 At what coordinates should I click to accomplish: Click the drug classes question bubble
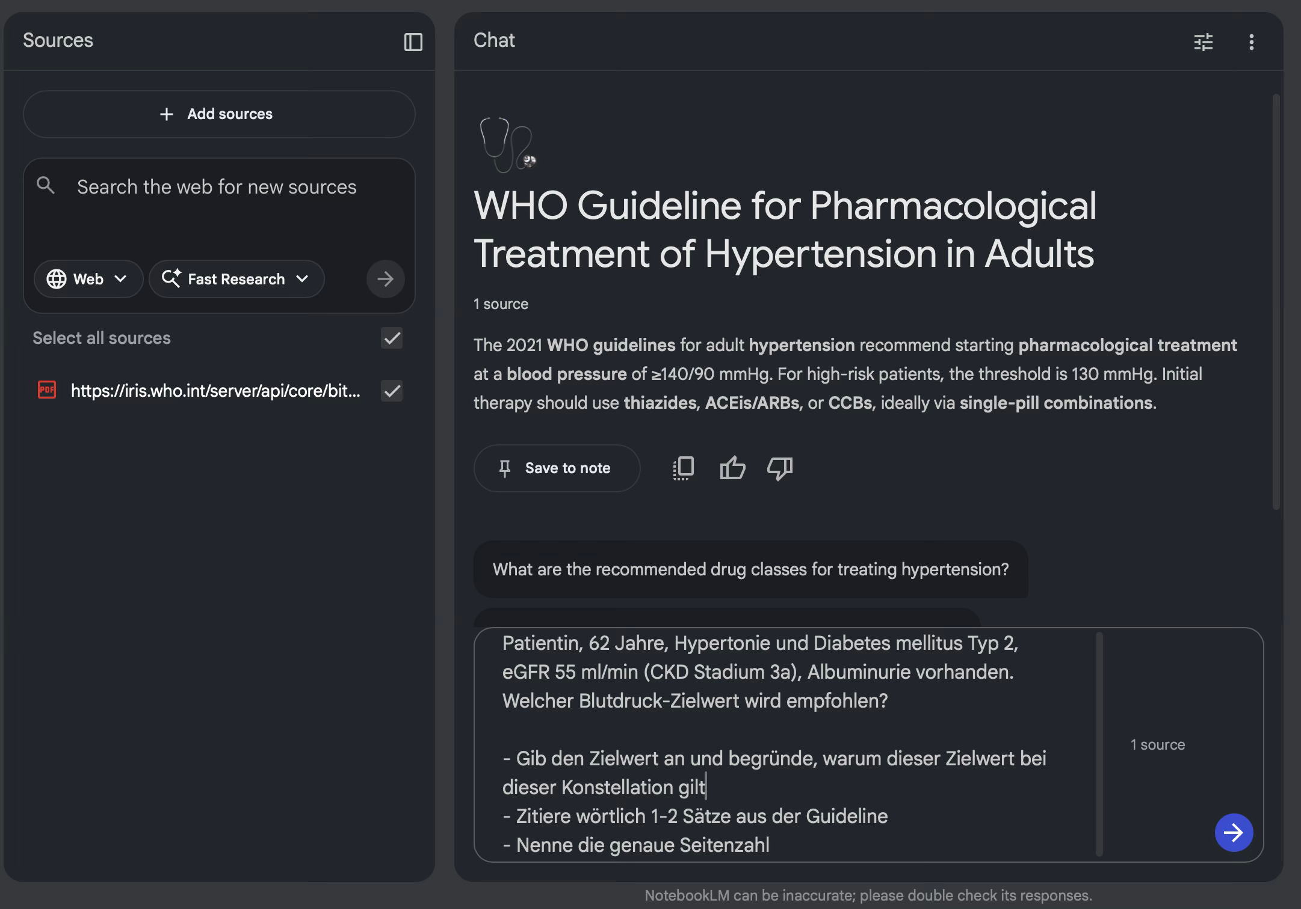[750, 569]
